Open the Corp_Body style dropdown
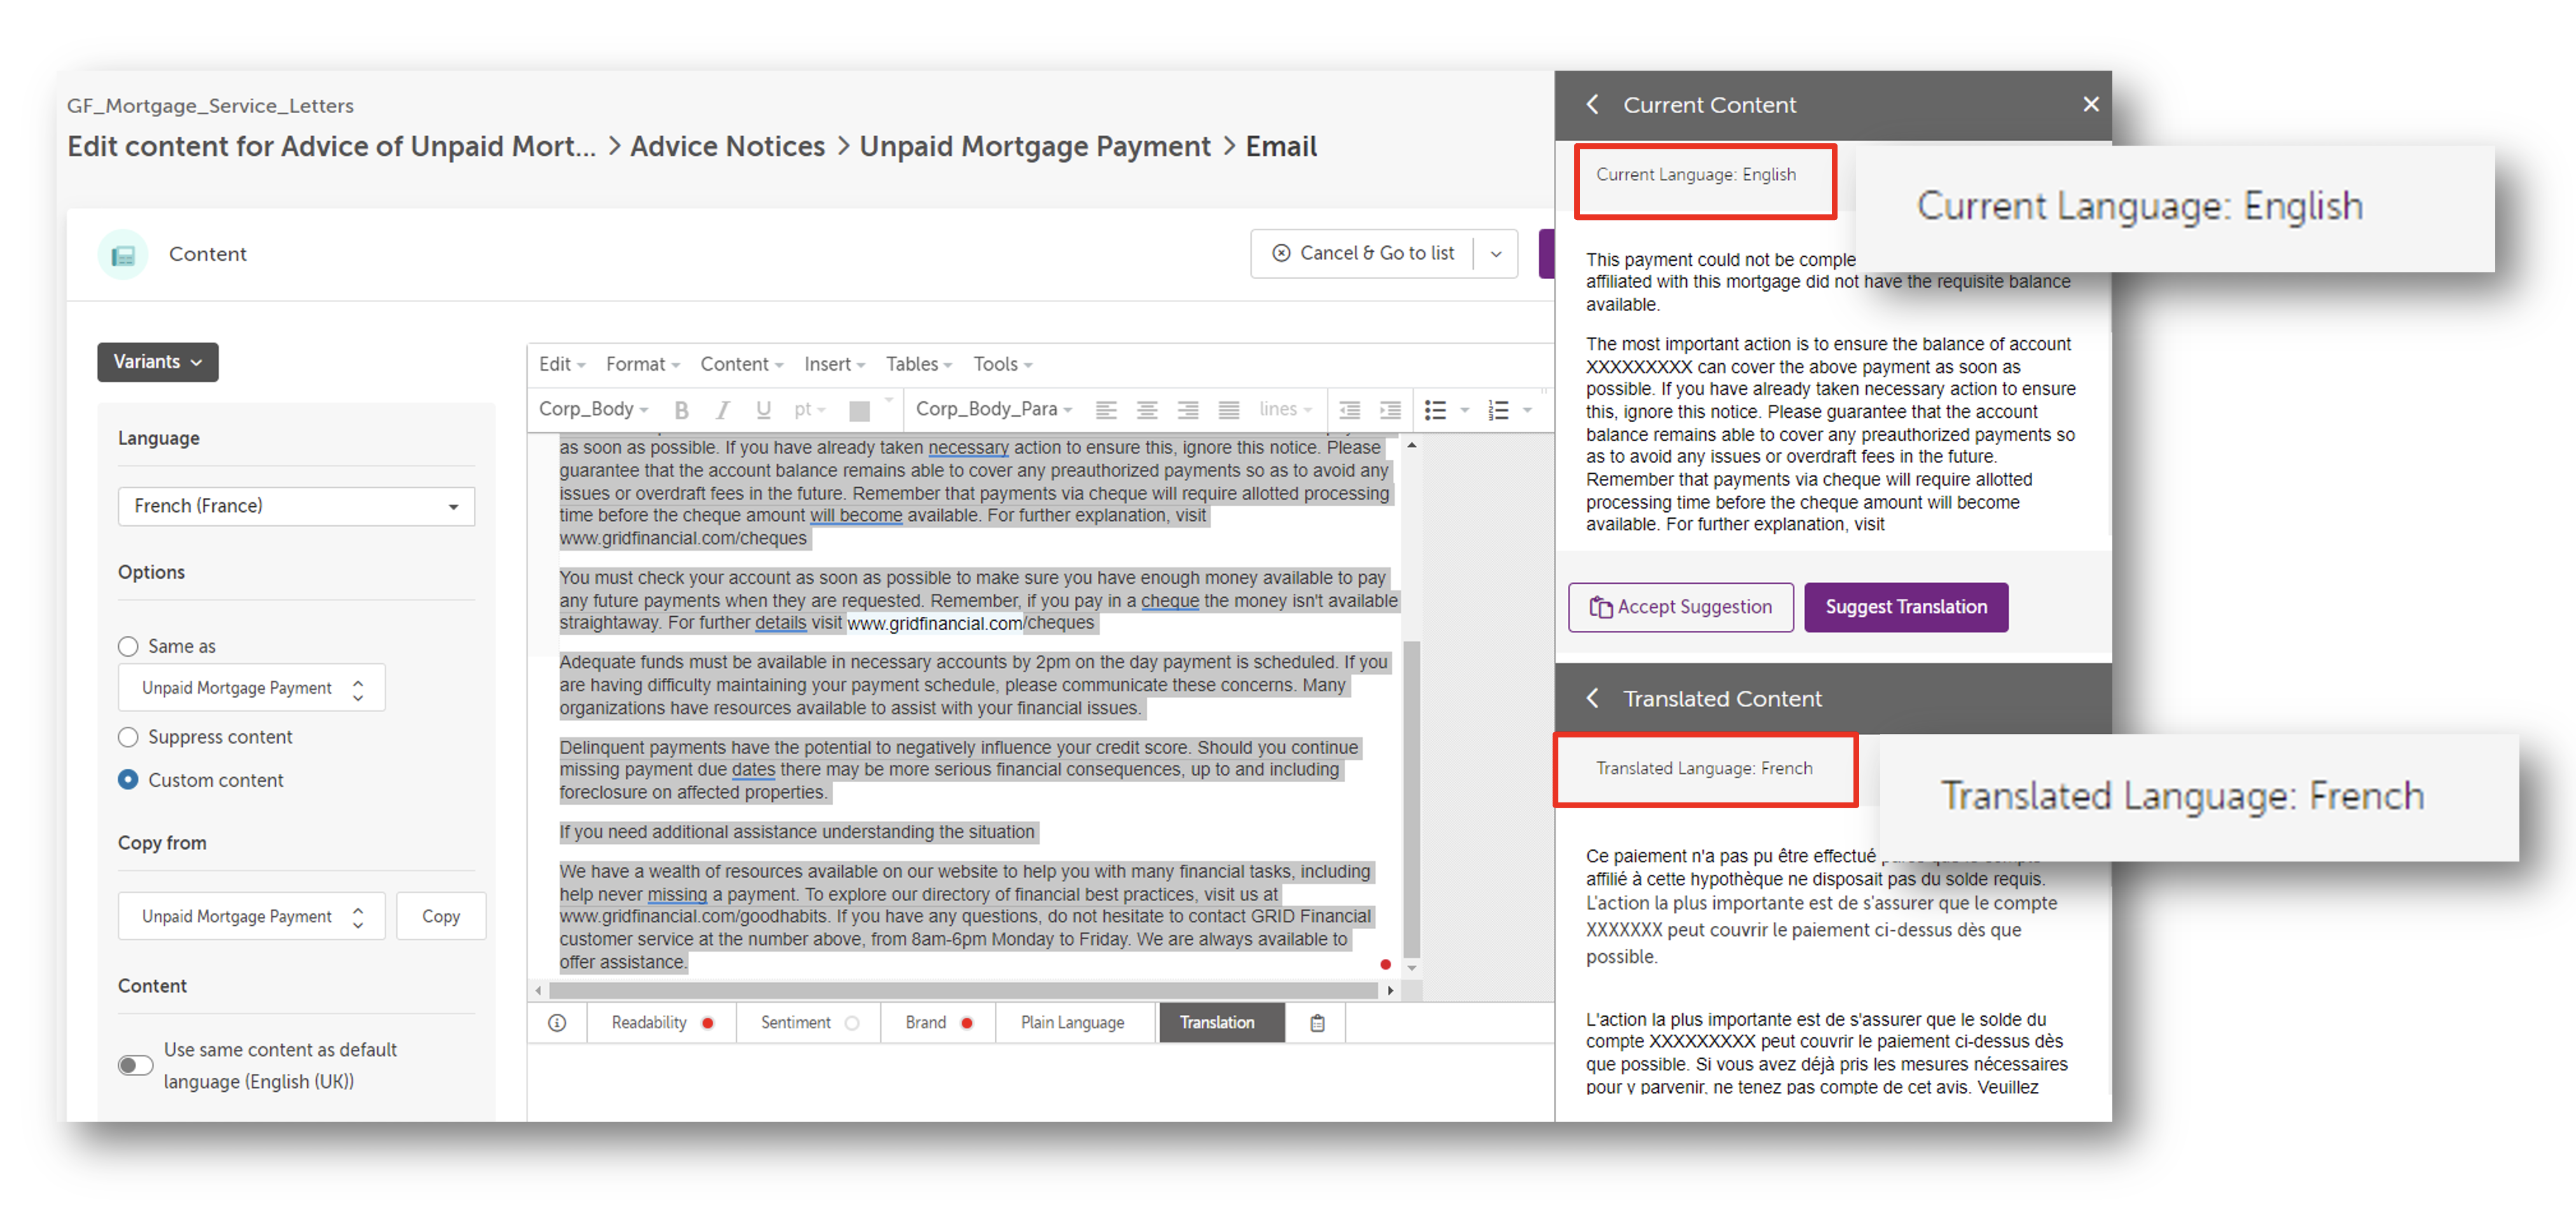Viewport: 2576px width, 1212px height. click(593, 409)
